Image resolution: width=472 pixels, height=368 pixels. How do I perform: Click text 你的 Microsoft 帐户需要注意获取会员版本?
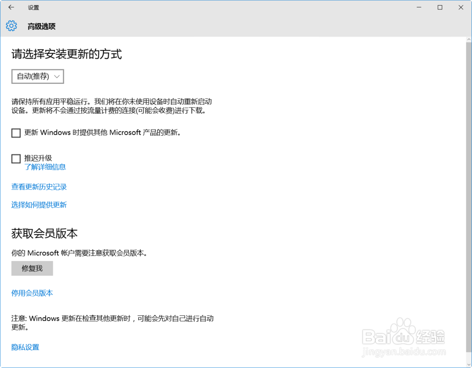click(79, 253)
